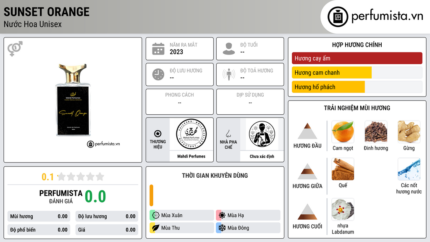Click the Mùa Hạ season button
Image resolution: width=430 pixels, height=242 pixels.
point(248,216)
